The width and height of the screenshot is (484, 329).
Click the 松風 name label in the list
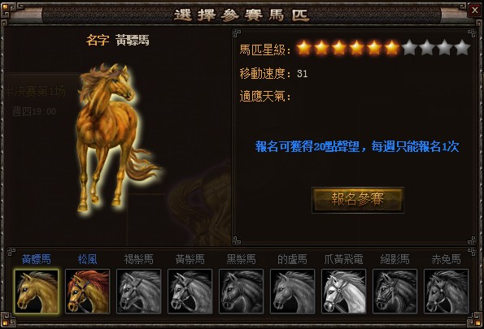(x=87, y=259)
